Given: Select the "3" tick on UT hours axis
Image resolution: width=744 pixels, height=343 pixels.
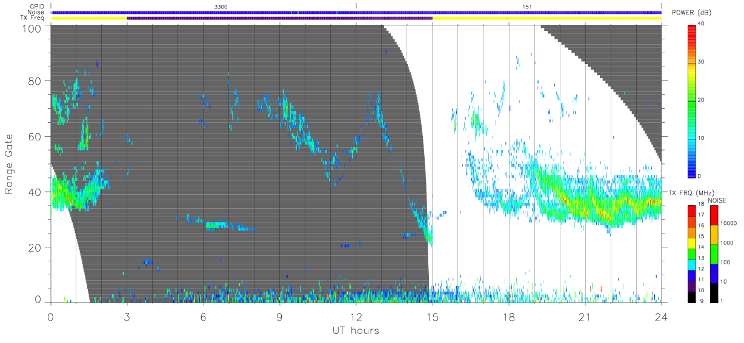Looking at the screenshot, I should 127,316.
